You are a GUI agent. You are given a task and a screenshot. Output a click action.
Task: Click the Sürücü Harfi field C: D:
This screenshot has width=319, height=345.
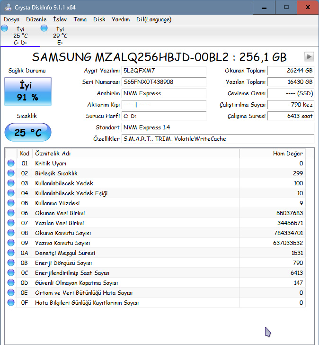[164, 116]
